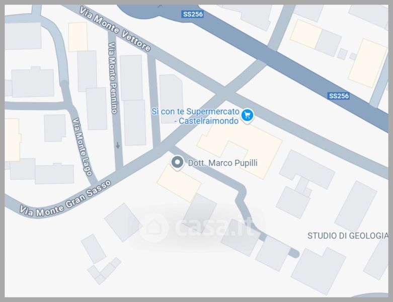Click the Via Monte Lago street label

coord(82,147)
